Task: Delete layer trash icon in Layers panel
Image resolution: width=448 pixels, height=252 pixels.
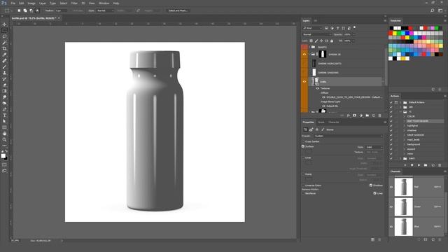Action: tap(379, 115)
